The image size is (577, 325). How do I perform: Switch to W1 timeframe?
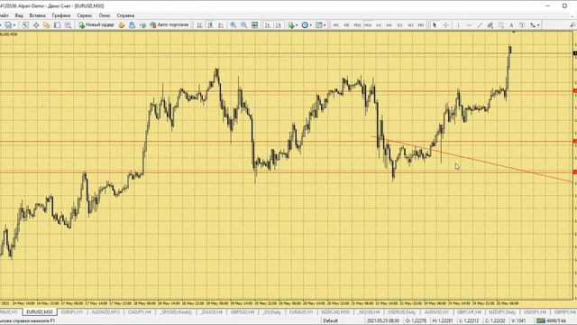coord(411,24)
